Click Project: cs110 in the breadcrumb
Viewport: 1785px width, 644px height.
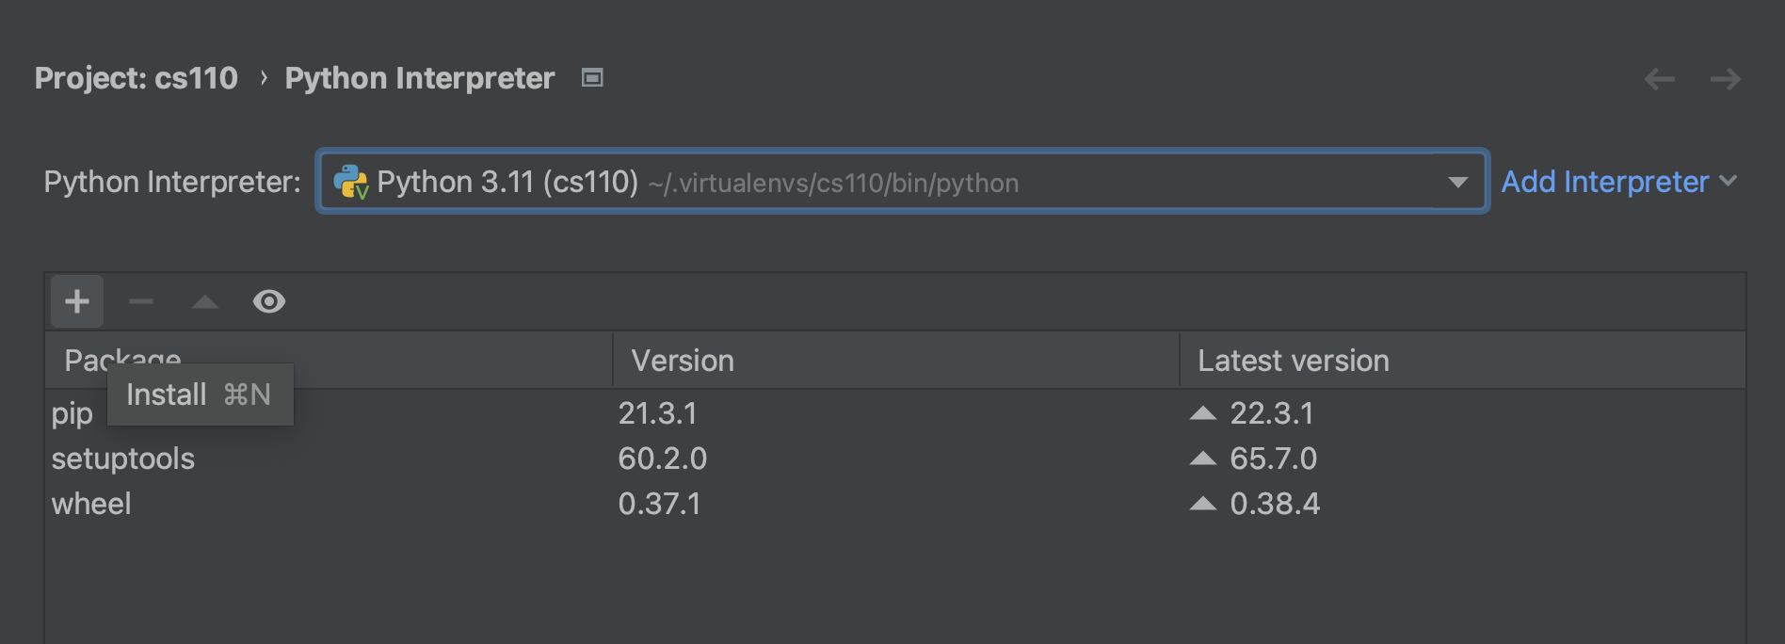tap(136, 78)
